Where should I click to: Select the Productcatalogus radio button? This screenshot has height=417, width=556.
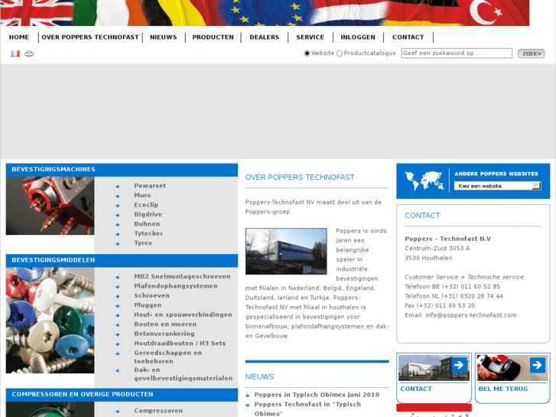tap(340, 54)
